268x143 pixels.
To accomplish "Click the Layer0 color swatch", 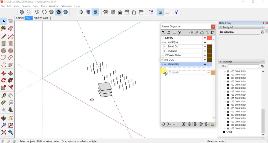I will click(209, 38).
